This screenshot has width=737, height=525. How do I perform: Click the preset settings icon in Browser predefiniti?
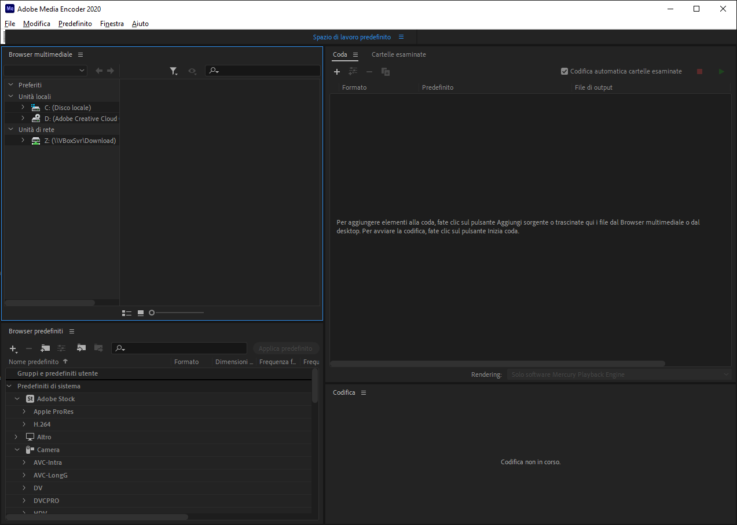pos(61,348)
